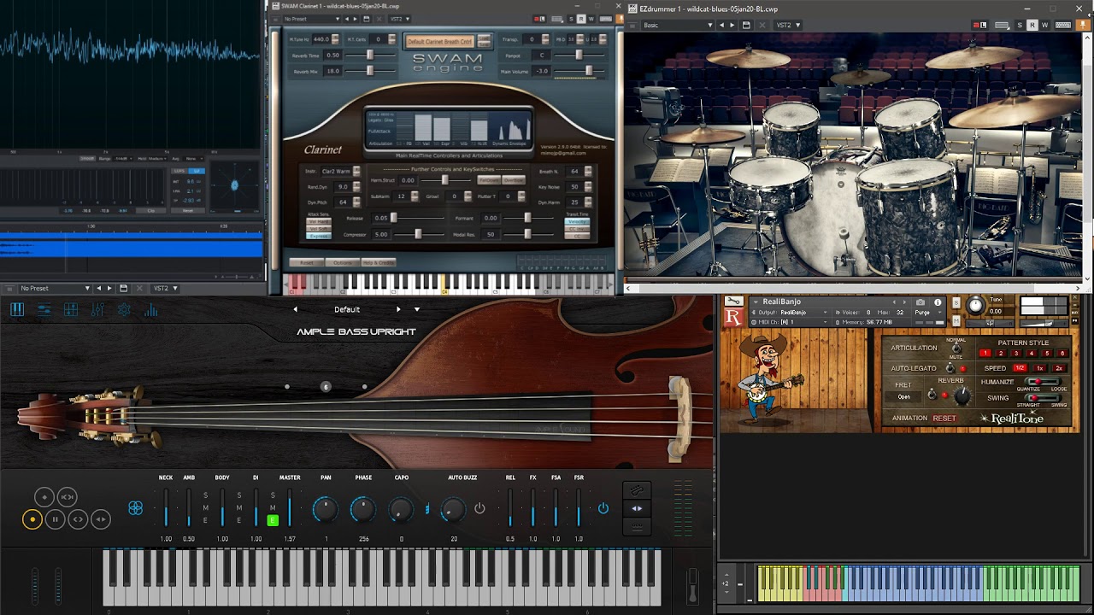Viewport: 1094px width, 615px height.
Task: Click the highlighted yellow articulation circle button
Action: tap(32, 518)
